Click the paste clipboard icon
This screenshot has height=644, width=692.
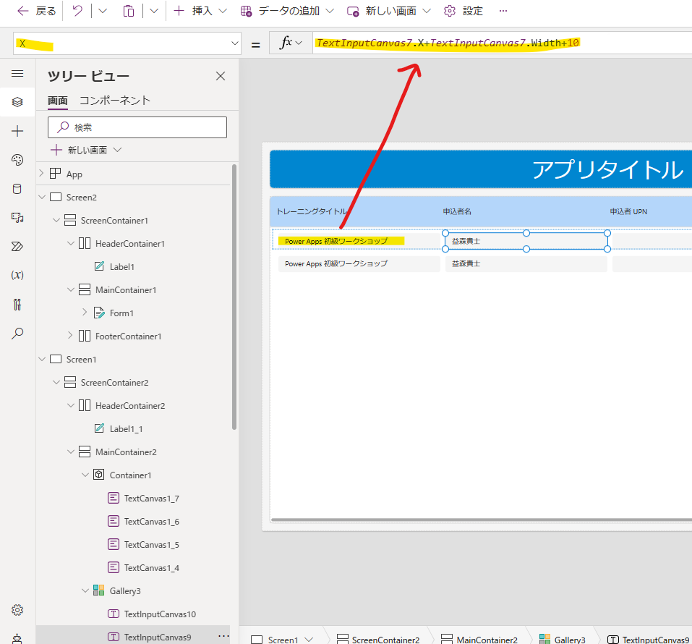tap(129, 11)
